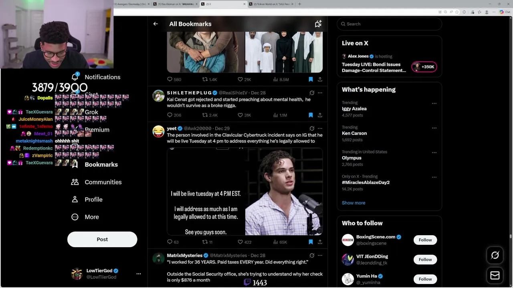513x288 pixels.
Task: Open Bookmarks in the left sidebar
Action: coord(101,164)
